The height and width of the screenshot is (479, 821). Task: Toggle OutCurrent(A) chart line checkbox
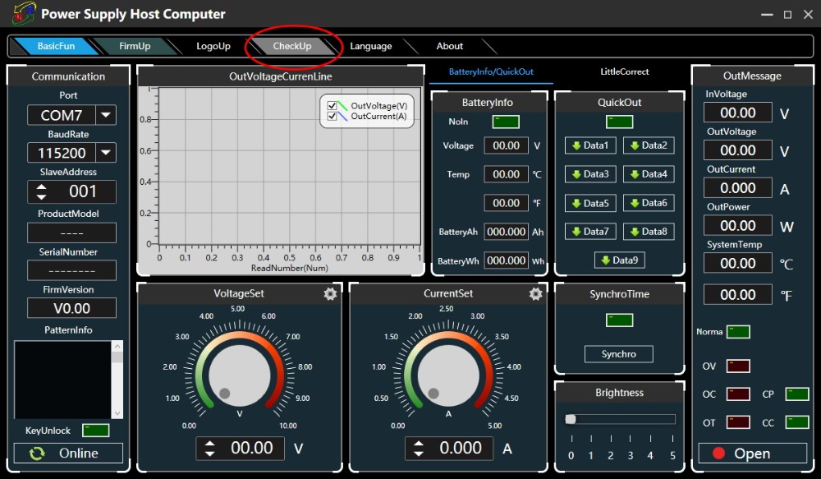332,117
